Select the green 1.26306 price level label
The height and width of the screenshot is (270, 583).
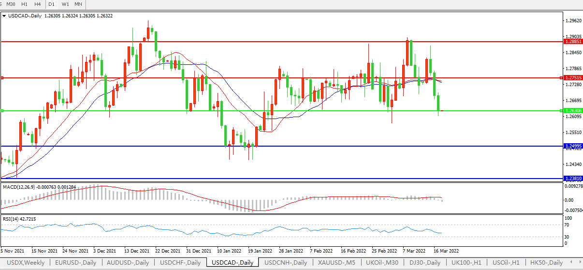(x=573, y=111)
